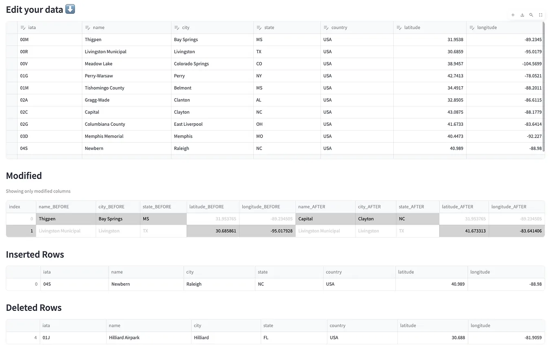
Task: Click the country column format icon
Action: [x=325, y=27]
